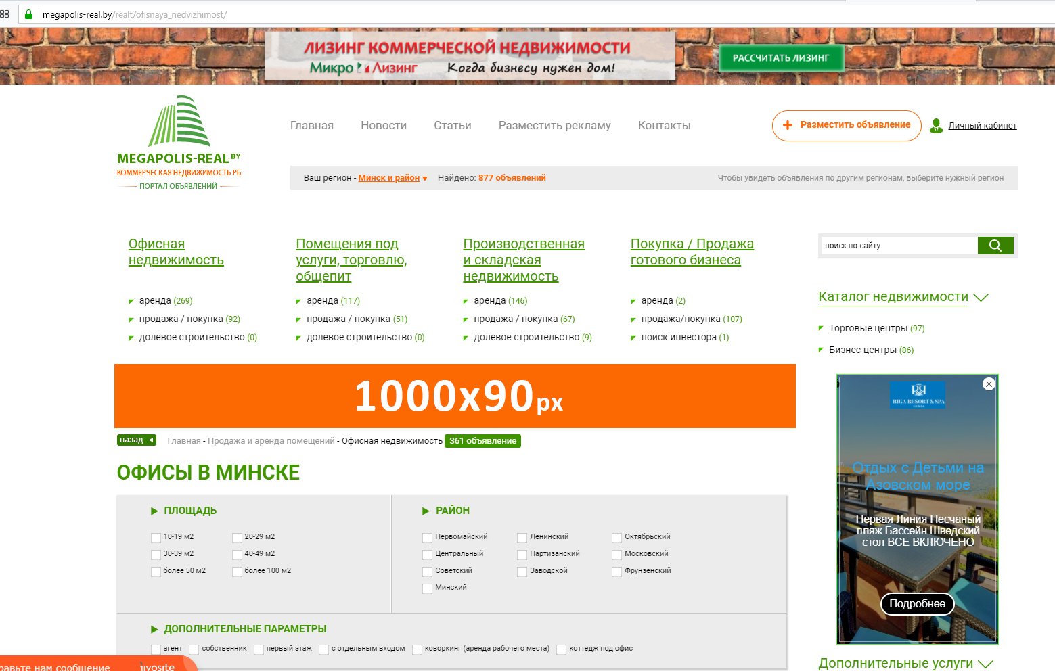Collapse the Каталог недвижимости section
The width and height of the screenshot is (1055, 671).
(x=981, y=297)
